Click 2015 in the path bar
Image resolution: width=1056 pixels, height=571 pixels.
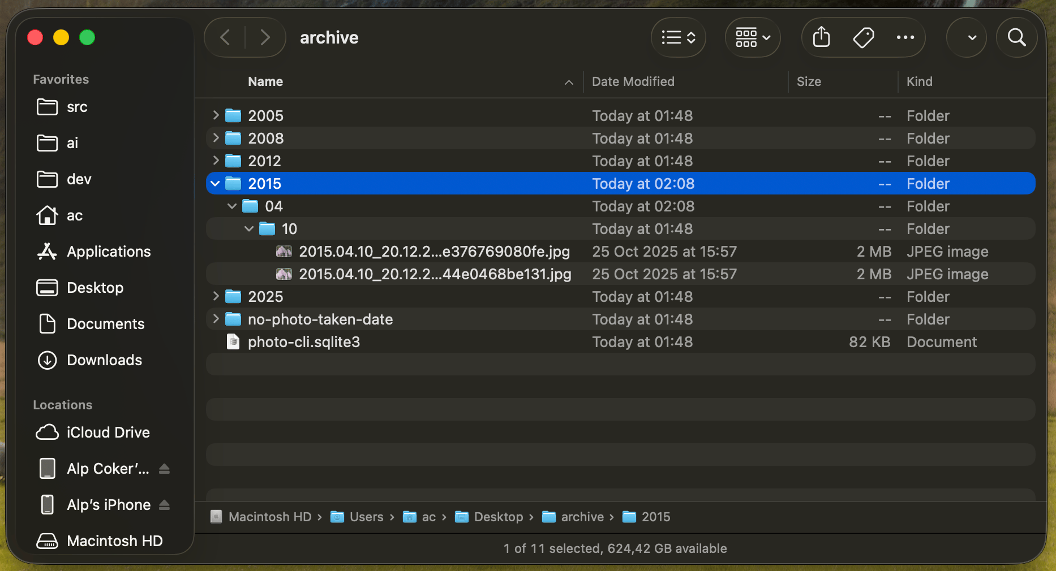click(x=646, y=517)
